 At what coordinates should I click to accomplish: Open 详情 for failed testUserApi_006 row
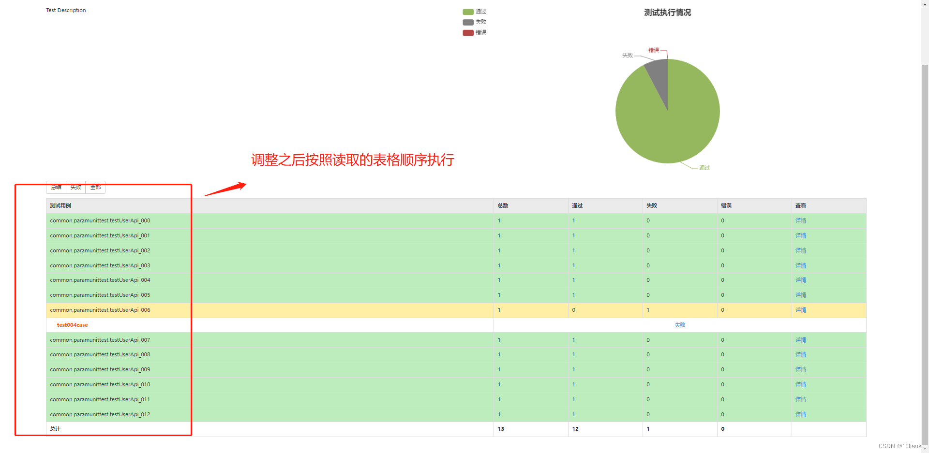click(x=801, y=310)
